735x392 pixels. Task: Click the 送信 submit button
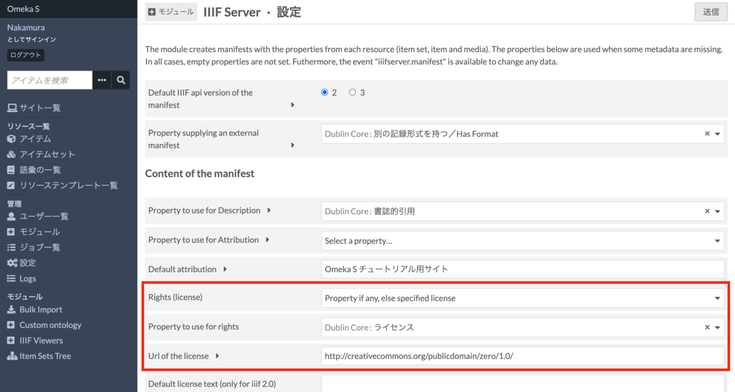point(710,12)
